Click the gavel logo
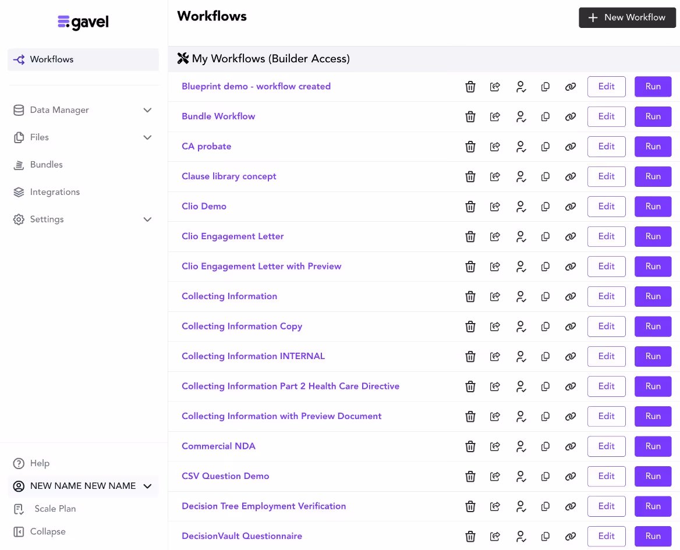The image size is (680, 550). 83,22
